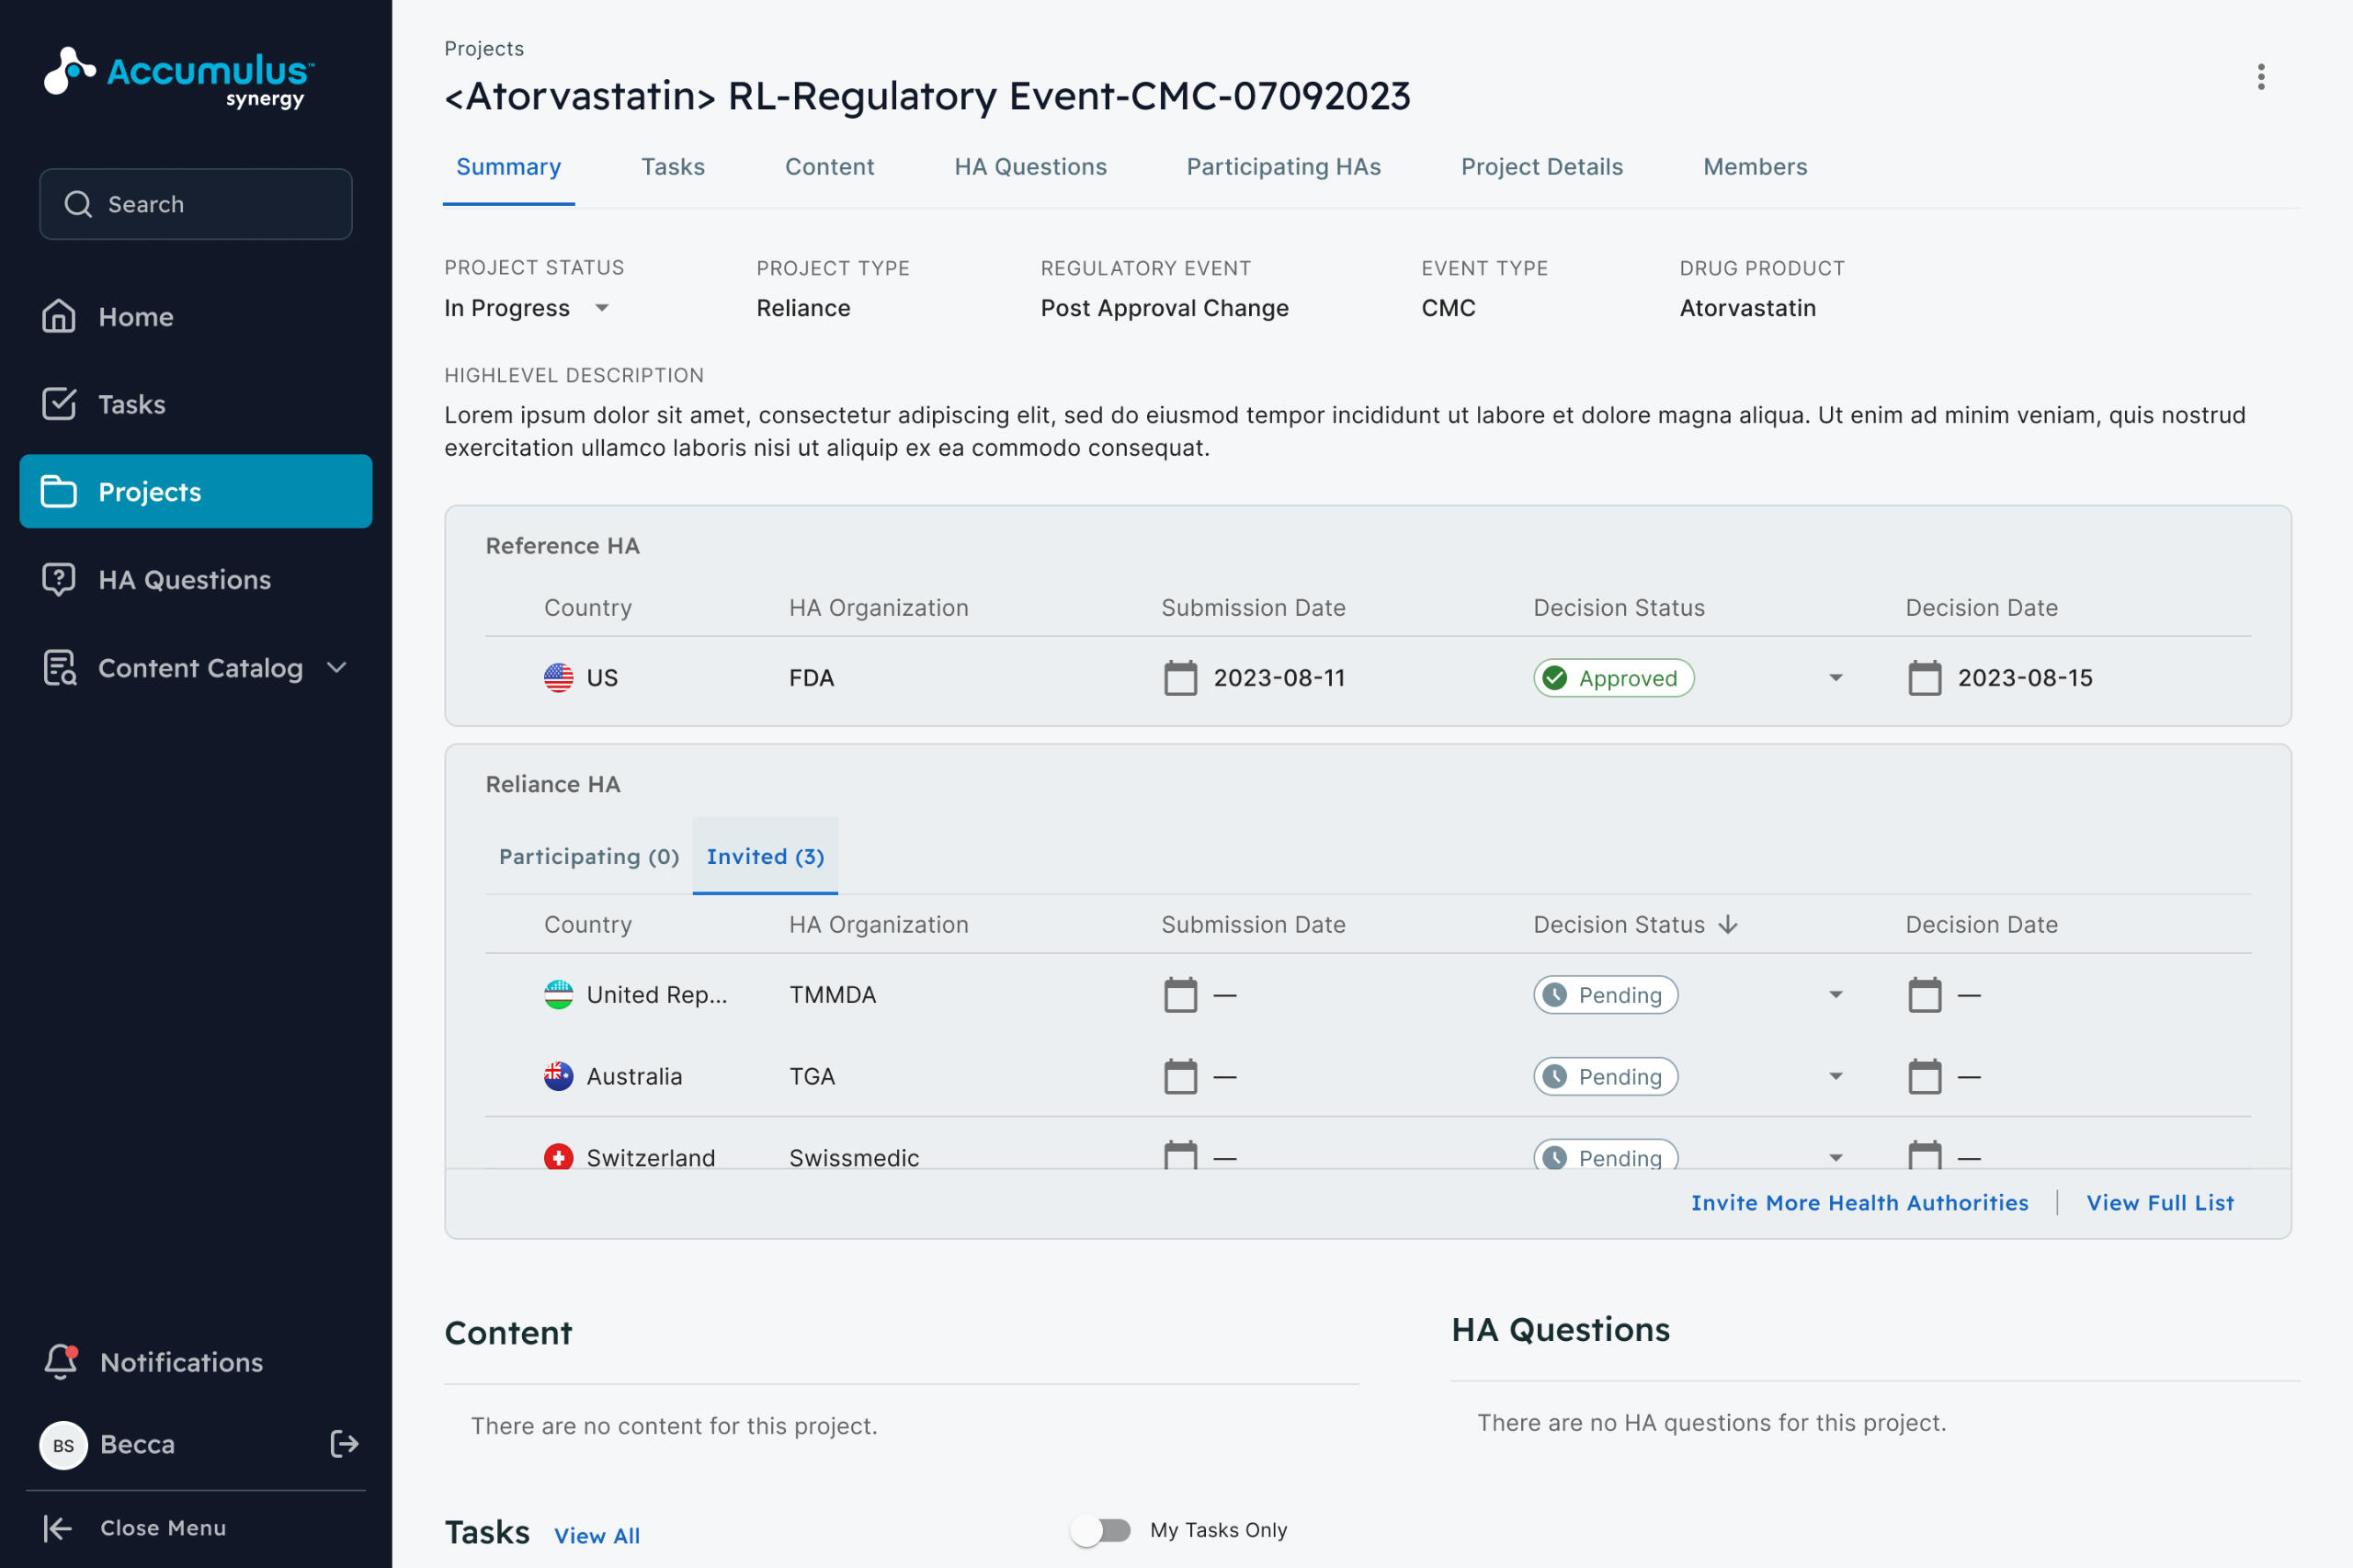Select the Participating (0) tab
This screenshot has width=2353, height=1568.
pyautogui.click(x=588, y=856)
